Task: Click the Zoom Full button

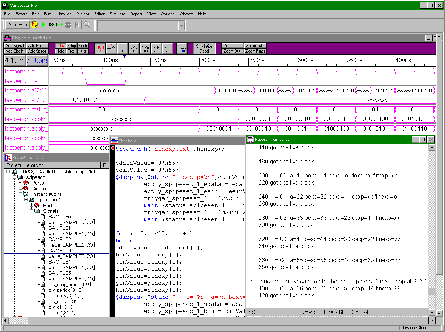Action: (x=254, y=46)
